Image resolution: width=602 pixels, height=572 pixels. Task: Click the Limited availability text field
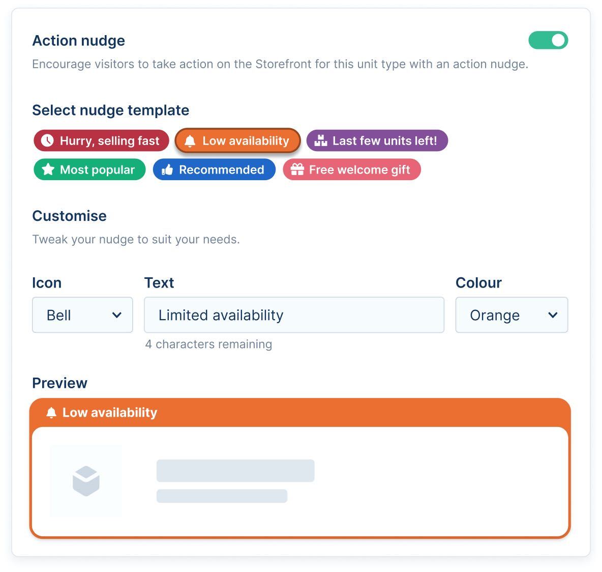click(x=294, y=315)
